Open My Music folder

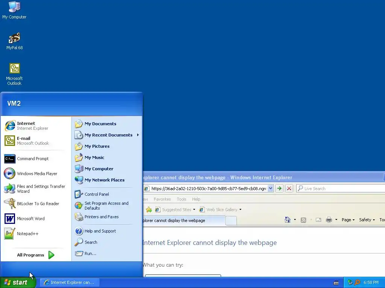(x=107, y=157)
